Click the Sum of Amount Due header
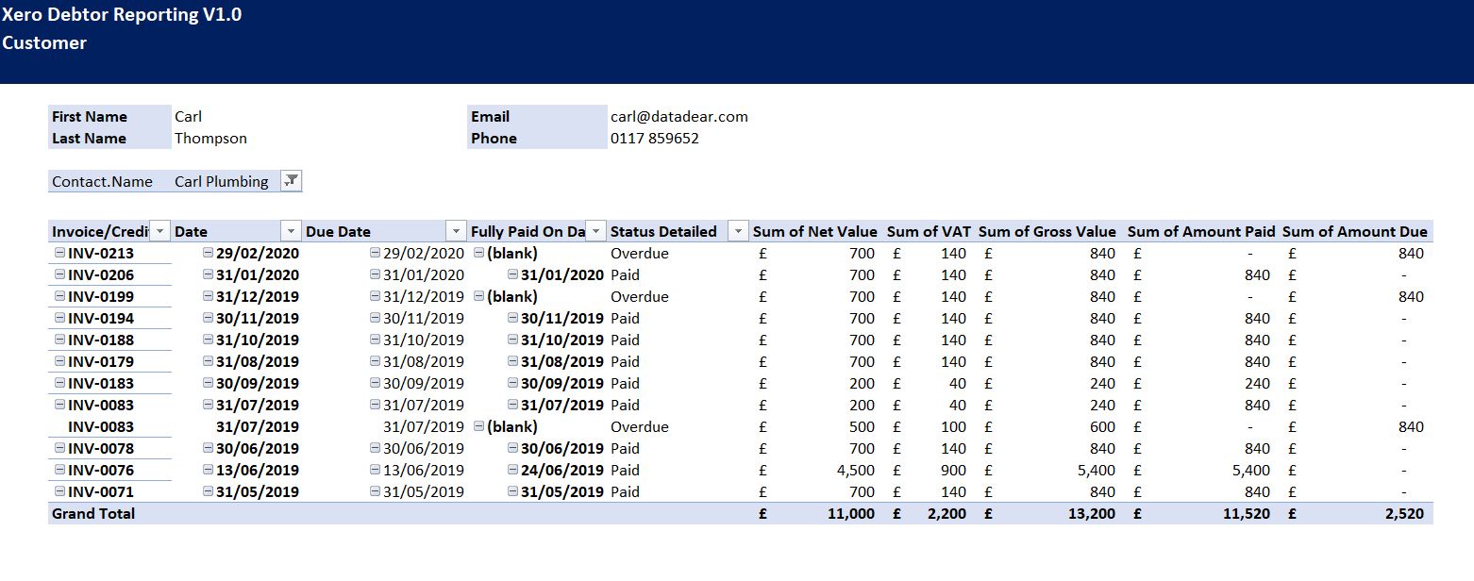Image resolution: width=1474 pixels, height=581 pixels. pos(1354,231)
